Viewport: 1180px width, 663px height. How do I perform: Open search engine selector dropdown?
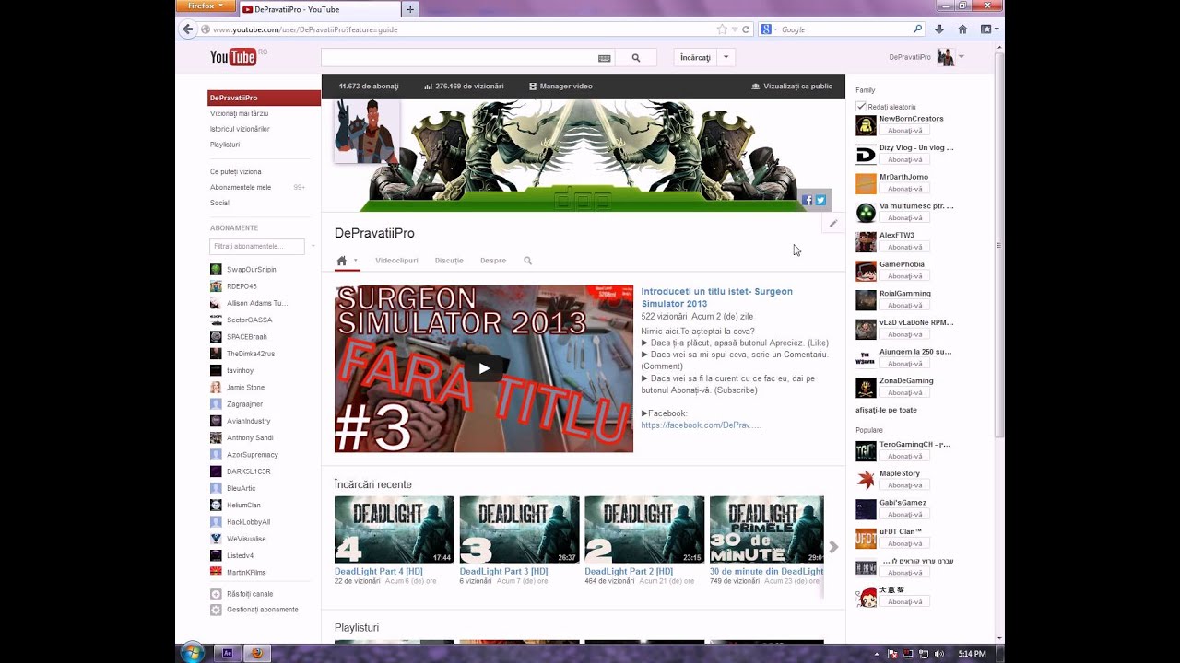point(770,29)
